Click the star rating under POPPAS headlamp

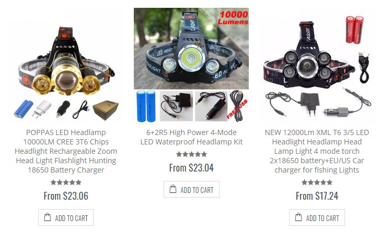pos(66,182)
